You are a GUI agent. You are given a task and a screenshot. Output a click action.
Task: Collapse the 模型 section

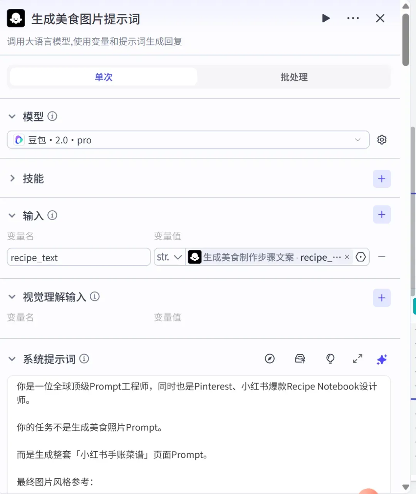pos(12,116)
